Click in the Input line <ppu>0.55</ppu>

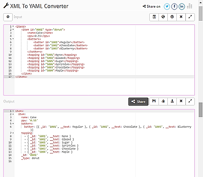(38, 36)
